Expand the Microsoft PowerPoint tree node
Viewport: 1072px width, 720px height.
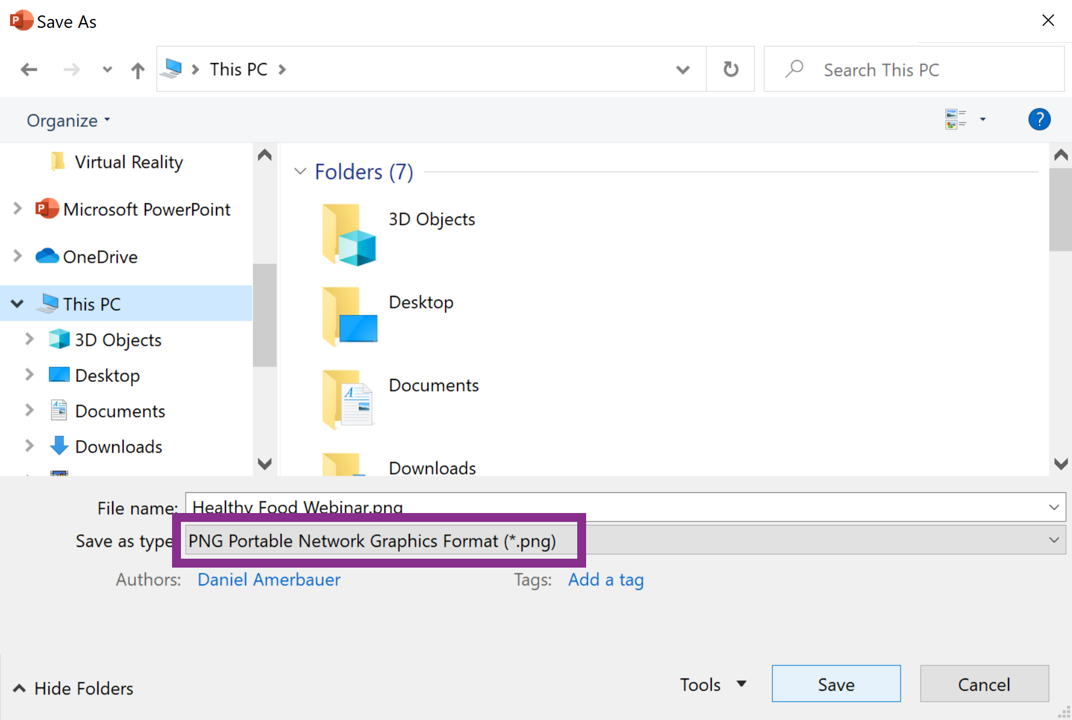click(x=17, y=209)
